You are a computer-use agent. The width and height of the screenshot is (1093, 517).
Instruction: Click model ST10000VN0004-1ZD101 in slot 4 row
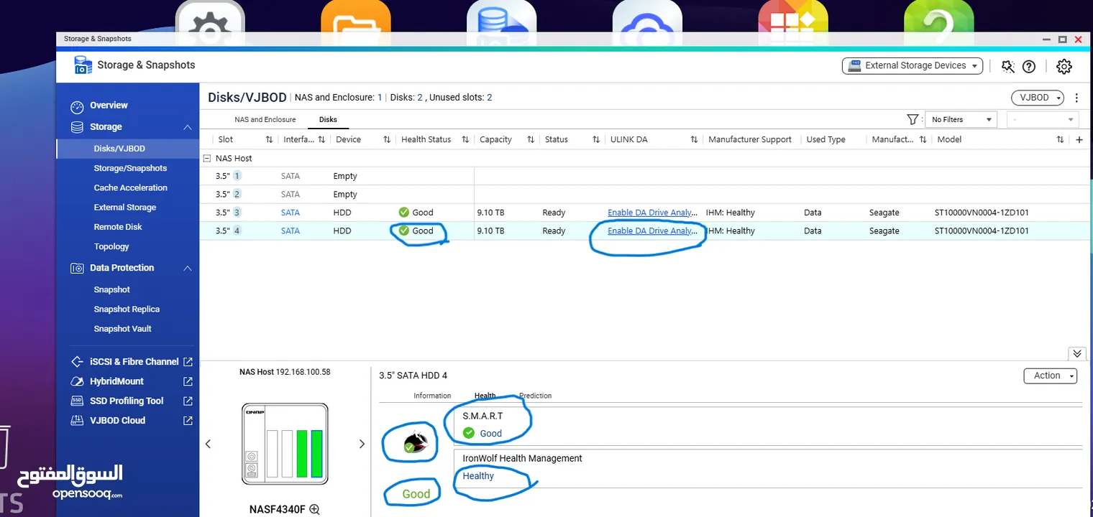[982, 230]
